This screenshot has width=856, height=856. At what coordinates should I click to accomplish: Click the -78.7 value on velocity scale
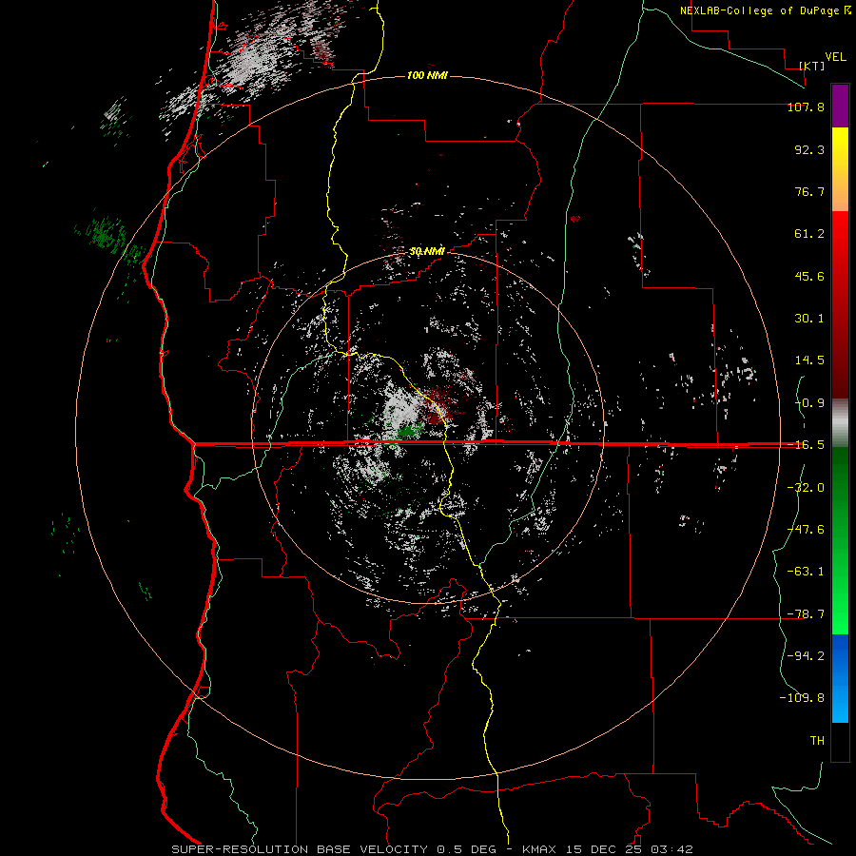click(806, 614)
